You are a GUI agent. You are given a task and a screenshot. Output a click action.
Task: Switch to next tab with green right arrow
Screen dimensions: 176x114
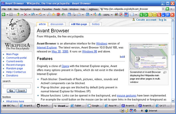pyautogui.click(x=146, y=15)
